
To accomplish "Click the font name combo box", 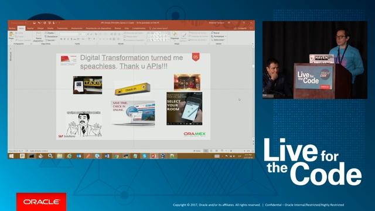I will (x=69, y=34).
